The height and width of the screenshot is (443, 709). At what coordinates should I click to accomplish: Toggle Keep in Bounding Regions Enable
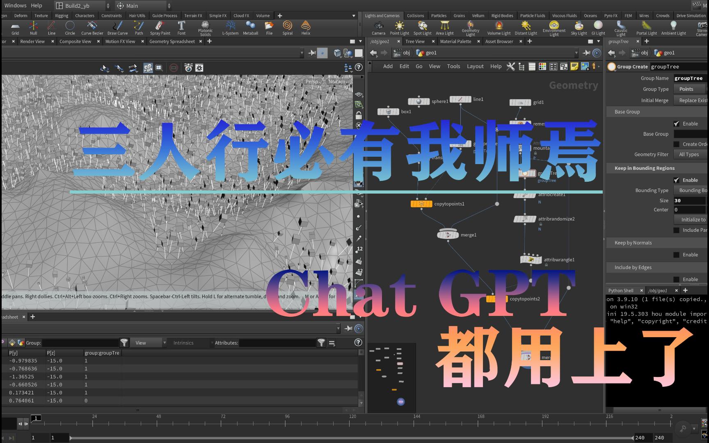[676, 180]
